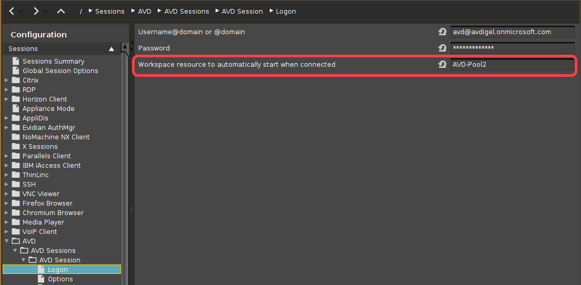The image size is (581, 285).
Task: Select Options under AVD Session
Action: pos(60,279)
